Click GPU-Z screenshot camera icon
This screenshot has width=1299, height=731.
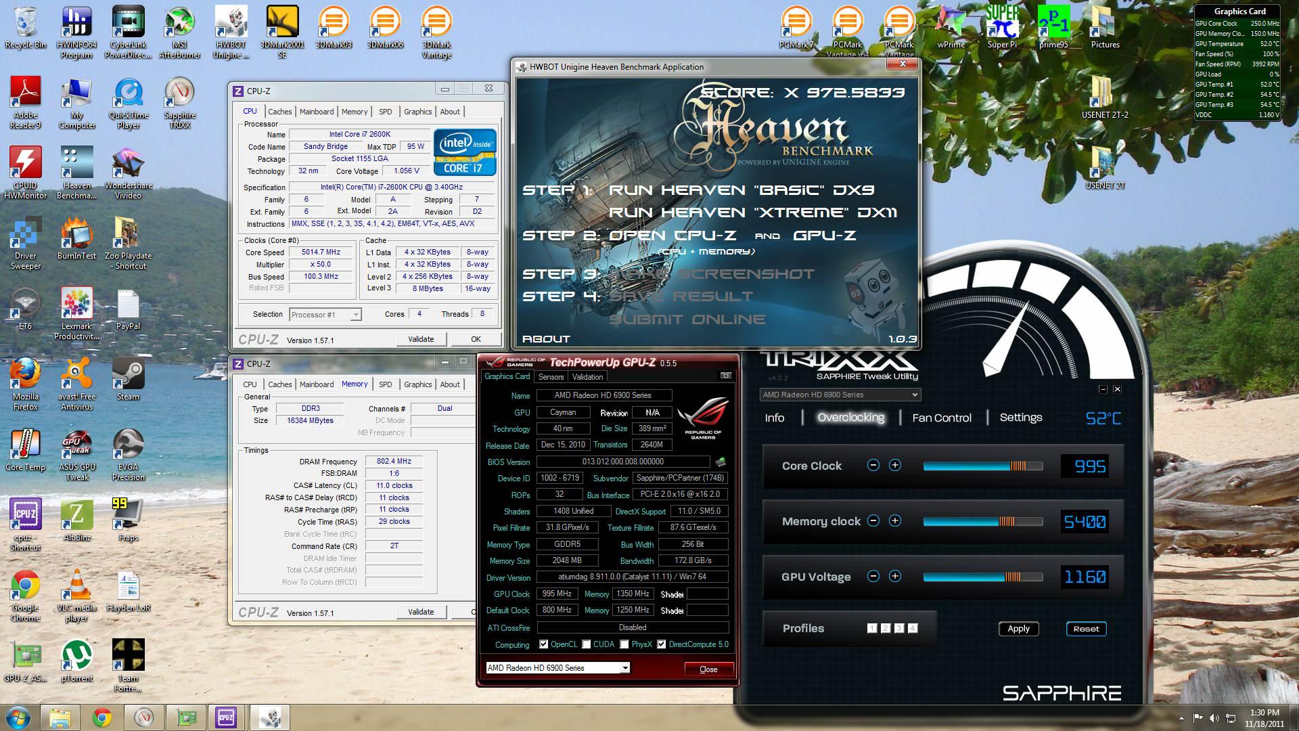(x=725, y=376)
